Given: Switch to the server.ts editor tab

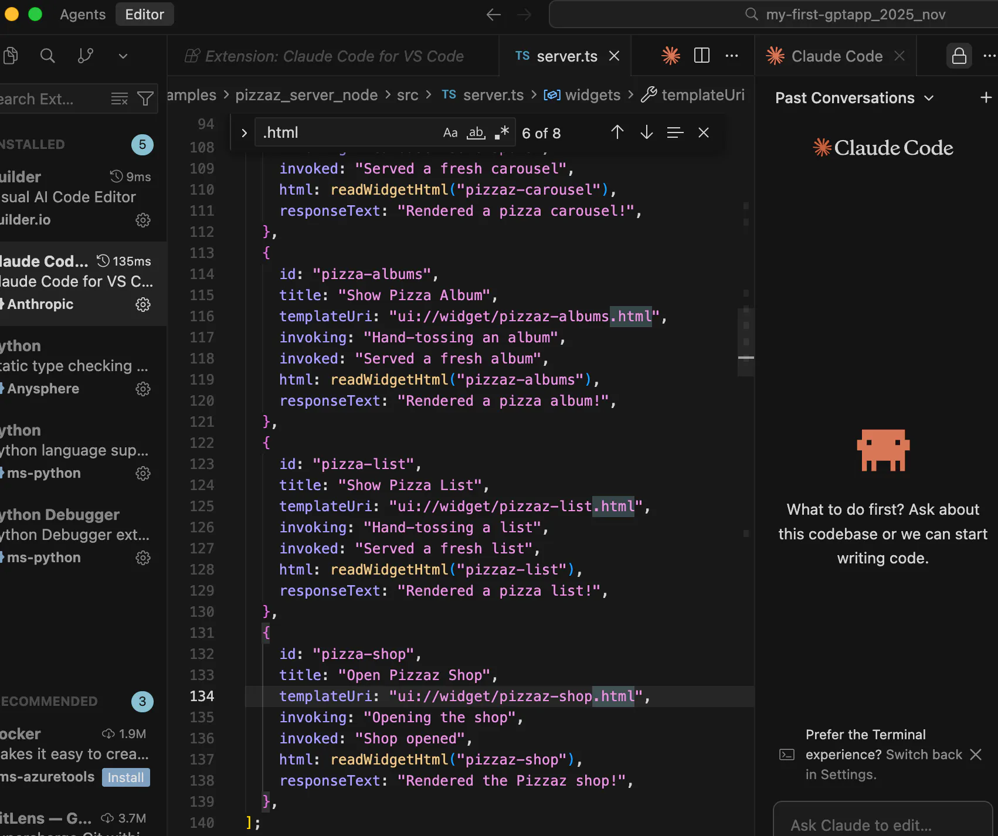Looking at the screenshot, I should [x=566, y=56].
